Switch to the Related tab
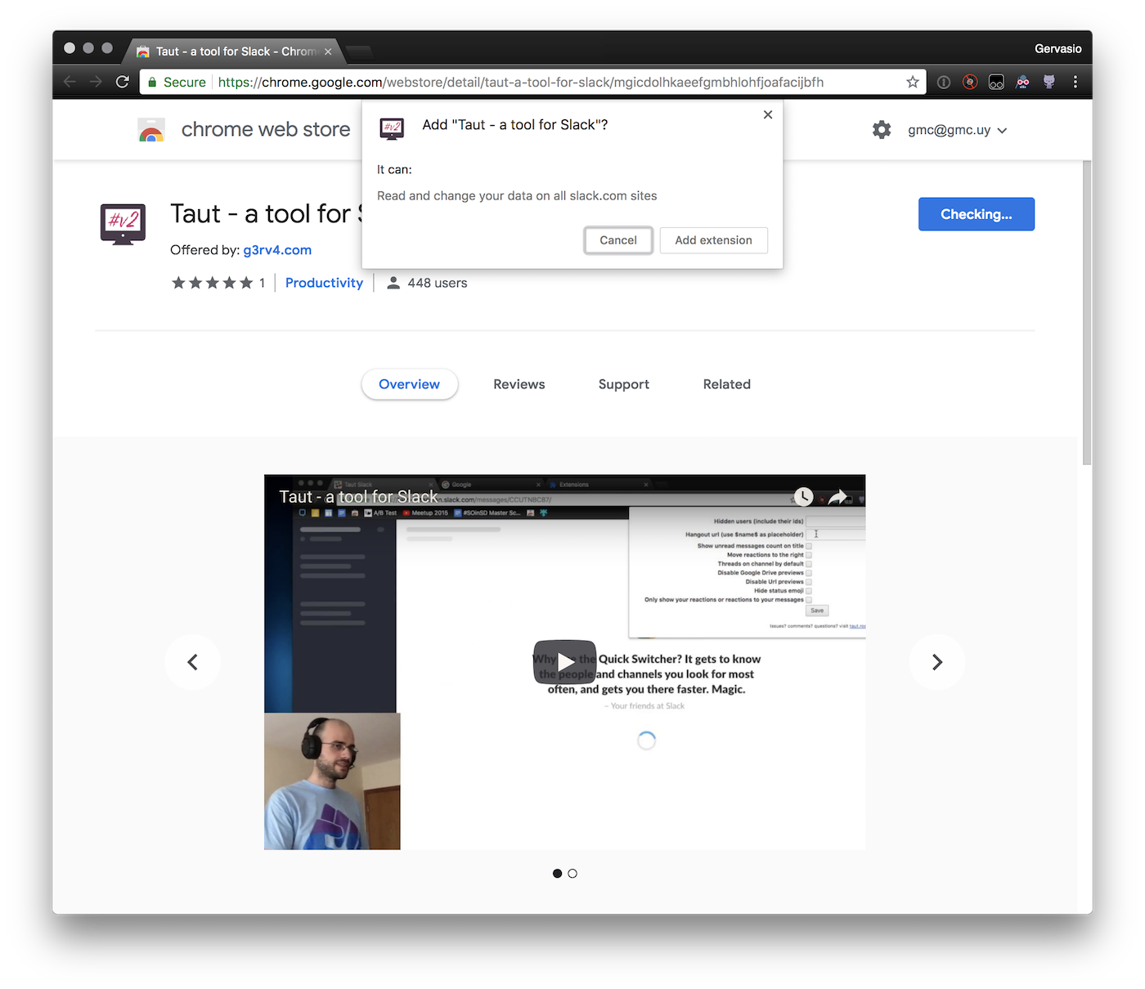The height and width of the screenshot is (989, 1145). tap(727, 384)
